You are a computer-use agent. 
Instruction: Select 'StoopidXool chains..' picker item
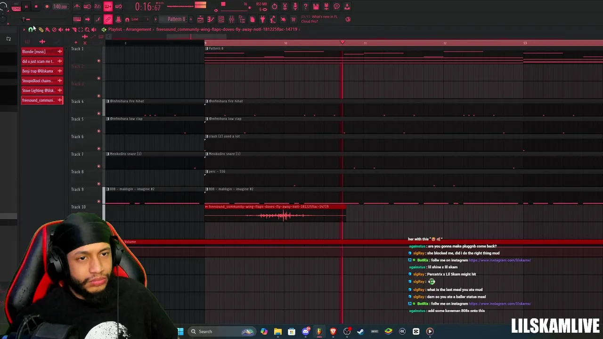coord(42,81)
